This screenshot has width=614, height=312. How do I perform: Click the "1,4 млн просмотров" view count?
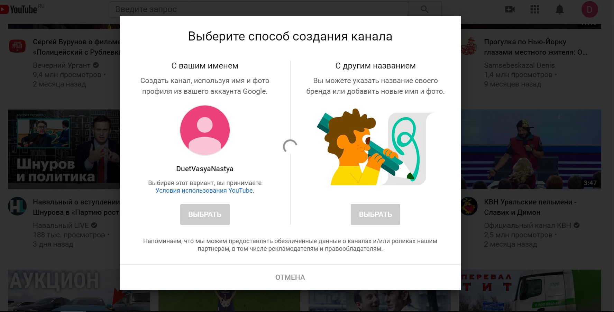point(518,75)
